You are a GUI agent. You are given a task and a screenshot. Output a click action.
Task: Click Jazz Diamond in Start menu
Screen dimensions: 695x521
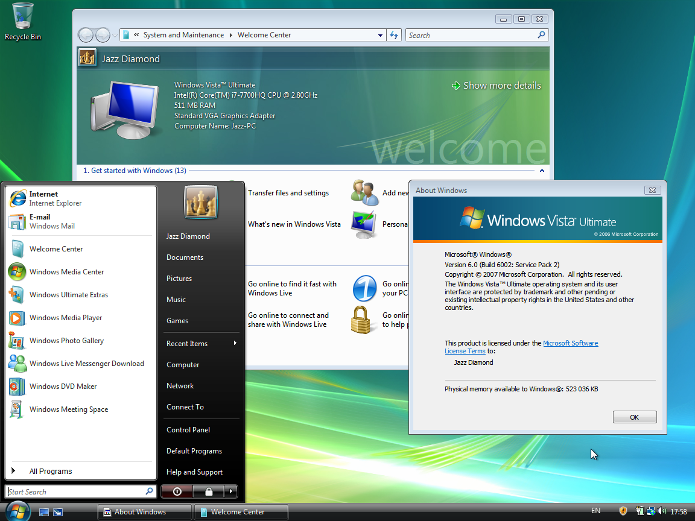coord(188,236)
